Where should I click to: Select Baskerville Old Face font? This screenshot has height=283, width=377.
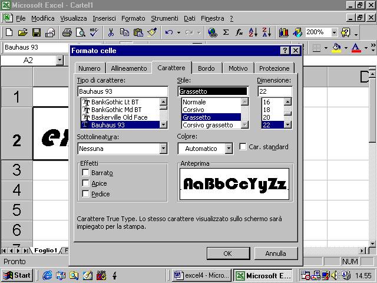click(x=120, y=117)
